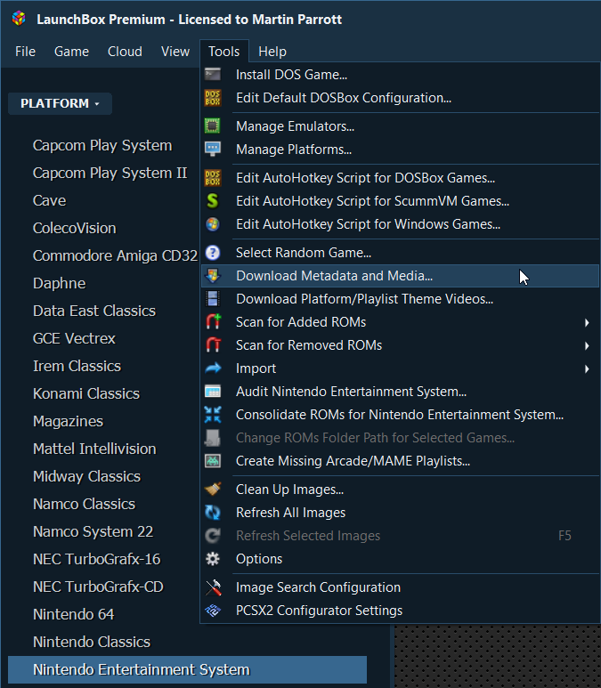Choose Clean Up Images entry
Viewport: 601px width, 688px height.
click(x=400, y=490)
